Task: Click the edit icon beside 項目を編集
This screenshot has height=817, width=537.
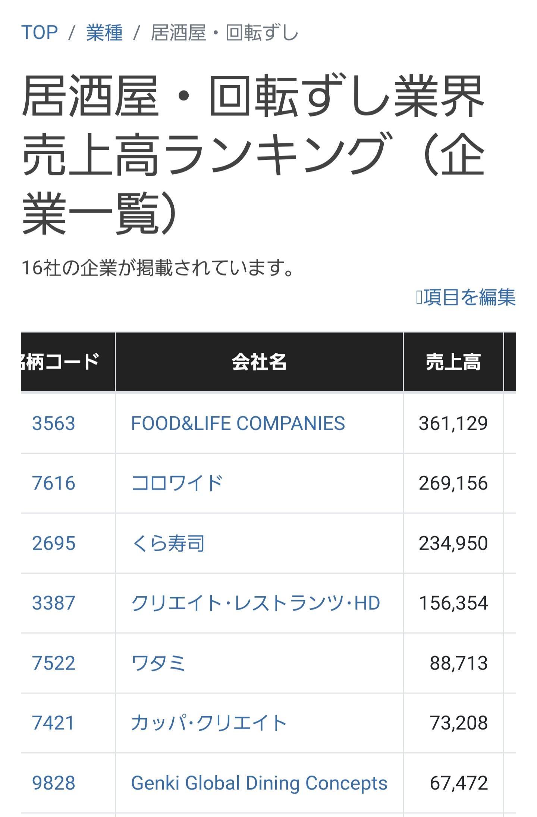Action: 419,297
